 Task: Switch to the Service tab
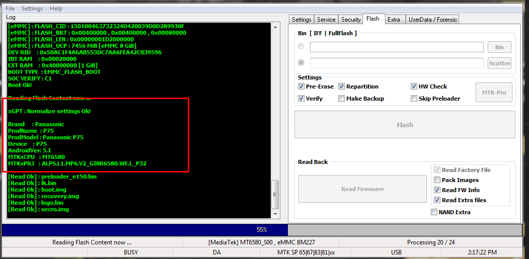pos(326,20)
